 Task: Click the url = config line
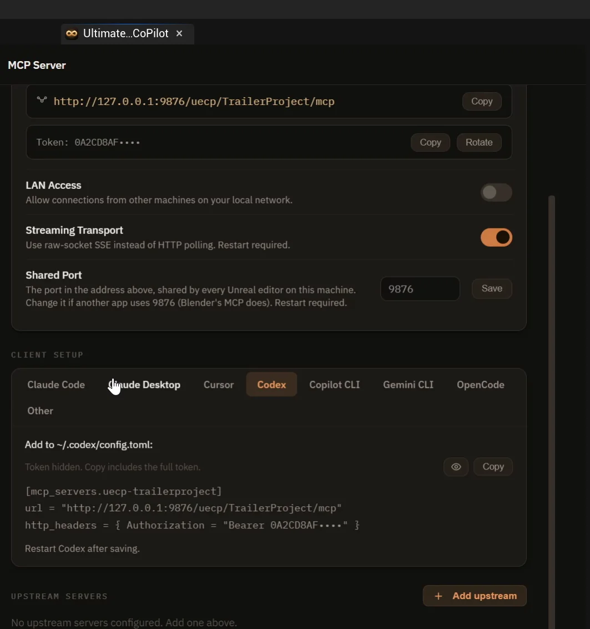183,508
